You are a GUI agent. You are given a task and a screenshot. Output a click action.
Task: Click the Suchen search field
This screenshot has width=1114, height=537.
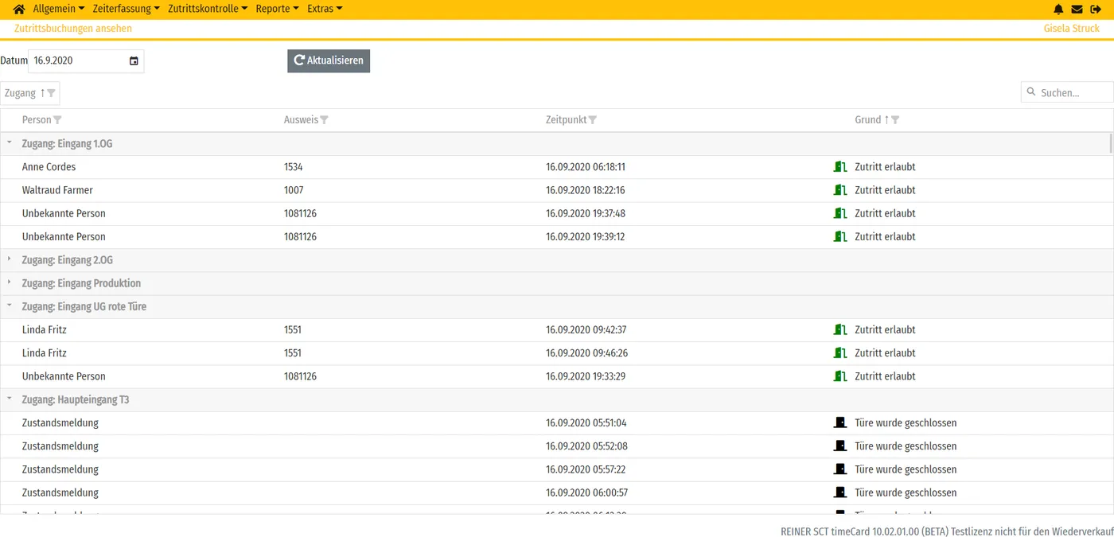(x=1067, y=92)
